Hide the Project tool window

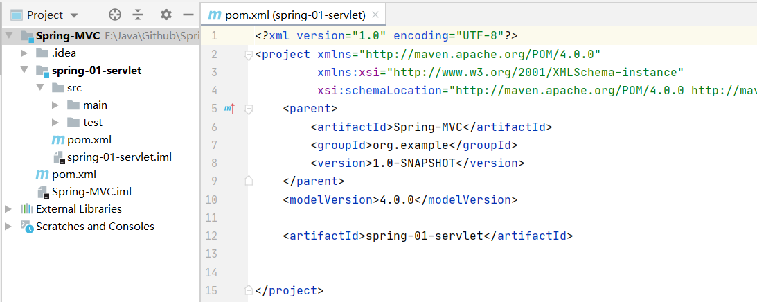pyautogui.click(x=188, y=15)
